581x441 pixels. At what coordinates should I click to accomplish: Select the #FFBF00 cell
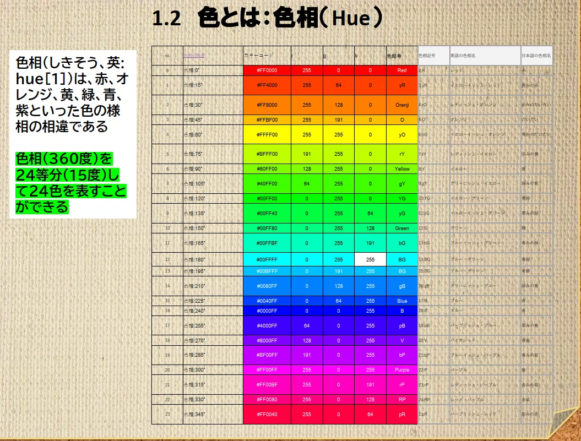tap(267, 119)
